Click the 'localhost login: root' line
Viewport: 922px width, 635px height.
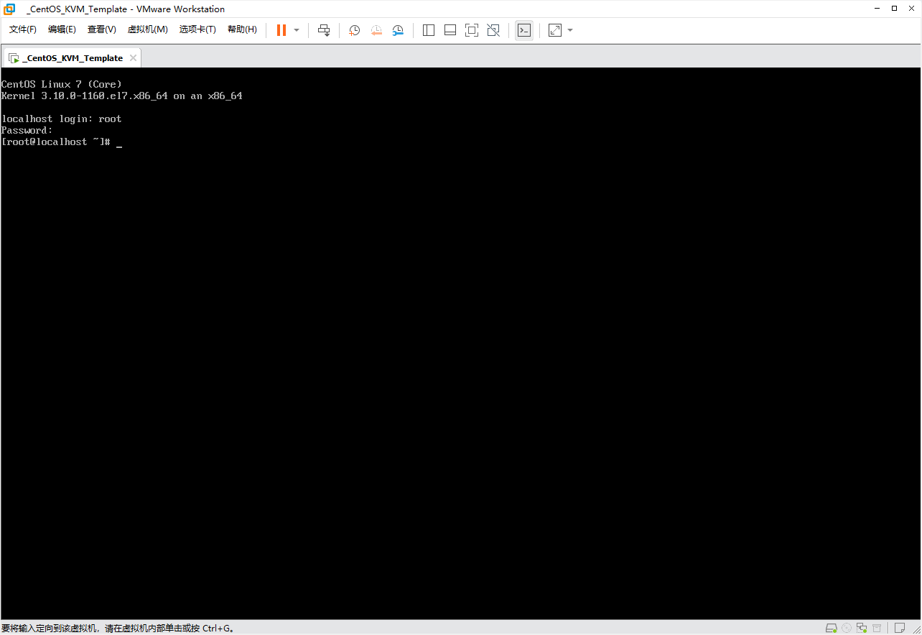pyautogui.click(x=62, y=119)
